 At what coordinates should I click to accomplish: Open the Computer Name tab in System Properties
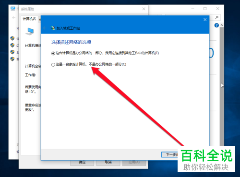pos(29,19)
